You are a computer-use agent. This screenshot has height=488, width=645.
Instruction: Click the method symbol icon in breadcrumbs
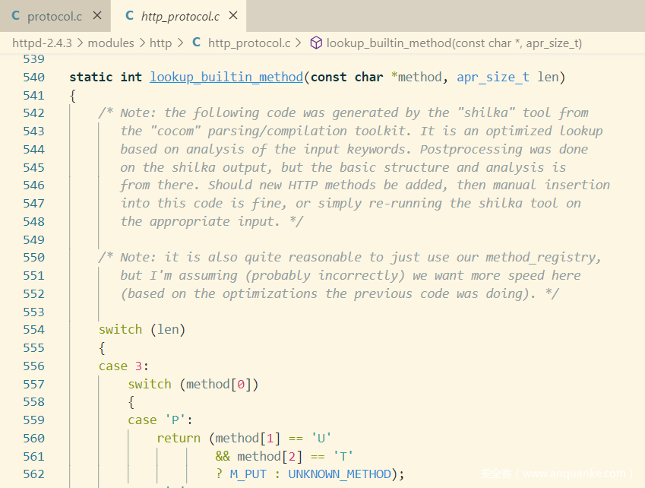pos(317,43)
